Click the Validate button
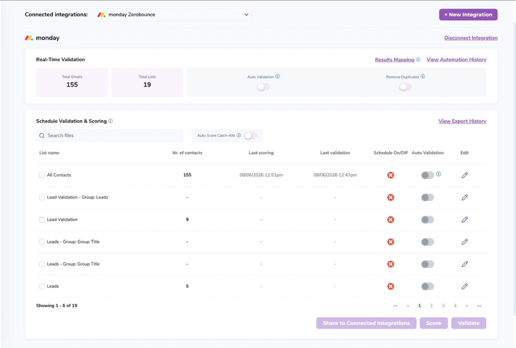Image resolution: width=516 pixels, height=348 pixels. [x=469, y=323]
